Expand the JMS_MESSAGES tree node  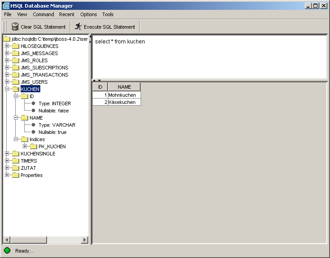(x=7, y=53)
